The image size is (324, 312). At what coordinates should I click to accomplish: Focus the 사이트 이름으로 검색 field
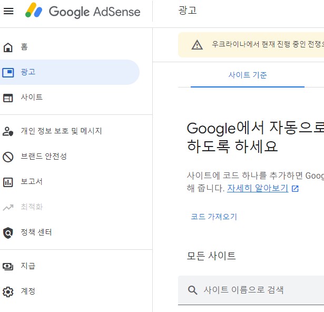[251, 290]
